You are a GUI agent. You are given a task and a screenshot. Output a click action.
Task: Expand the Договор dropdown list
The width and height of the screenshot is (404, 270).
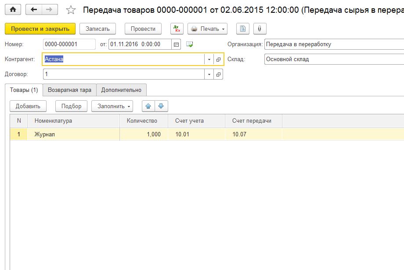point(209,74)
